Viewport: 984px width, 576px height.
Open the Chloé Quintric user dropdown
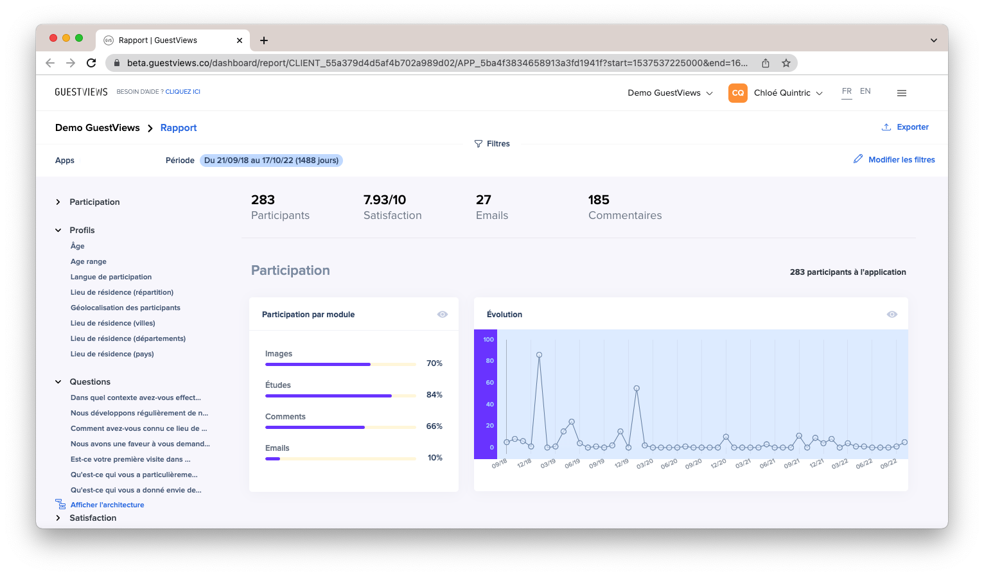tap(788, 93)
